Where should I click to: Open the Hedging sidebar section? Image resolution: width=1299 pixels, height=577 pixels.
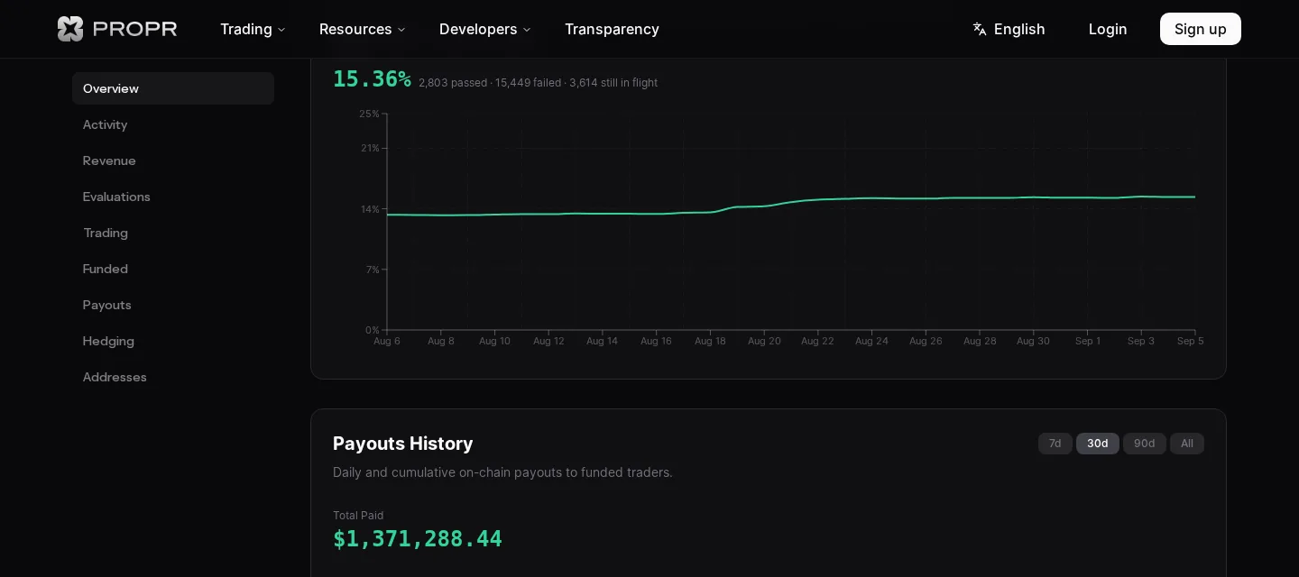click(173, 341)
